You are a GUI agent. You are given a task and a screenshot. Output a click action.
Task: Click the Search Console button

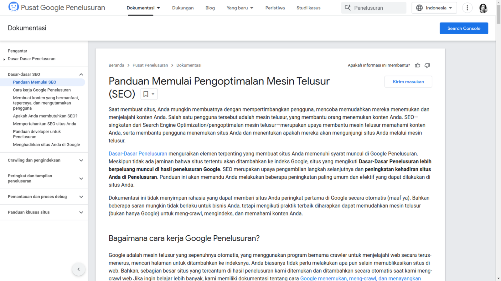[463, 28]
